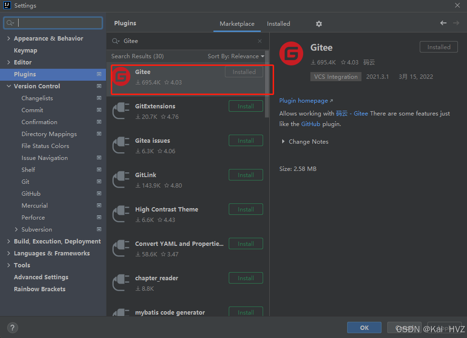The width and height of the screenshot is (467, 338).
Task: Click the Convert YAML and Properties icon
Action: coord(121,248)
